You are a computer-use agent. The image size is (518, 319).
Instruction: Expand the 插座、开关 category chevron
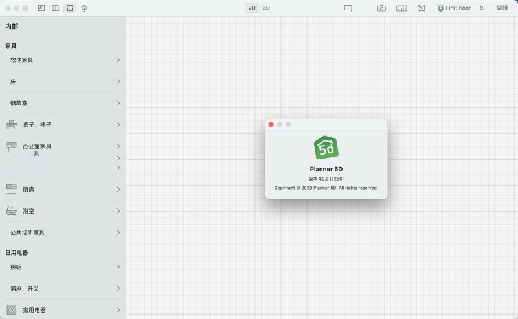(118, 289)
